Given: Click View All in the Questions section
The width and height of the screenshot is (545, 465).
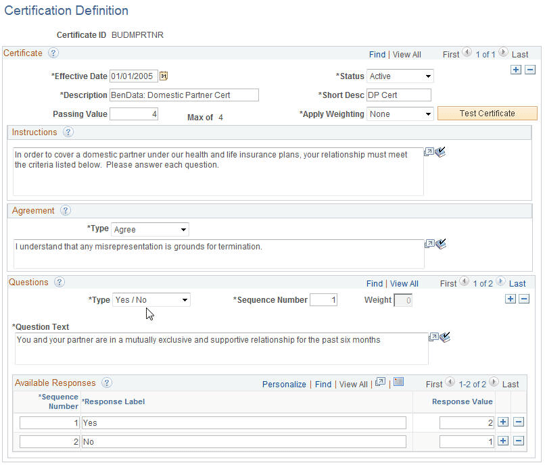Looking at the screenshot, I should [404, 283].
